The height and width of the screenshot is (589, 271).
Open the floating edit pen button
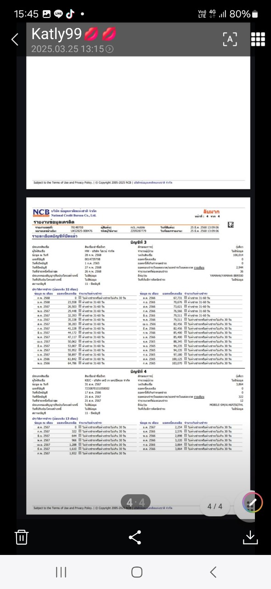pyautogui.click(x=252, y=503)
